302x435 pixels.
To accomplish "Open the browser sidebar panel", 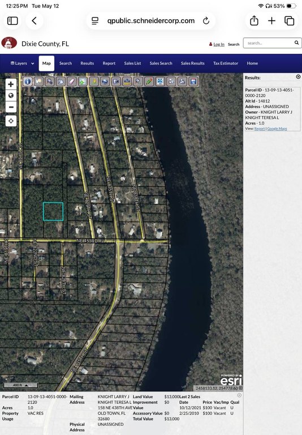I will (x=12, y=21).
